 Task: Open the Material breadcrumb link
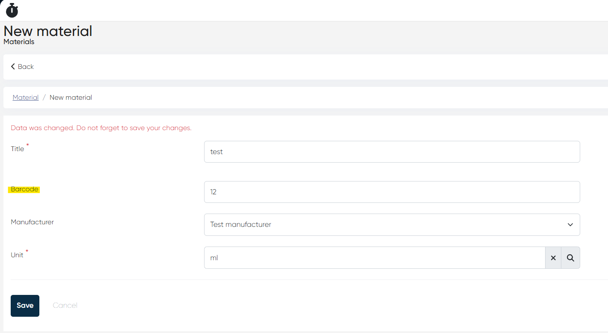pos(26,98)
